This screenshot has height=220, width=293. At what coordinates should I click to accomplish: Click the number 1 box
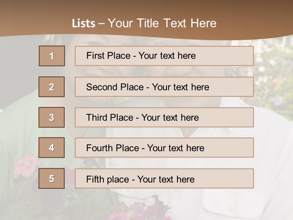[52, 56]
